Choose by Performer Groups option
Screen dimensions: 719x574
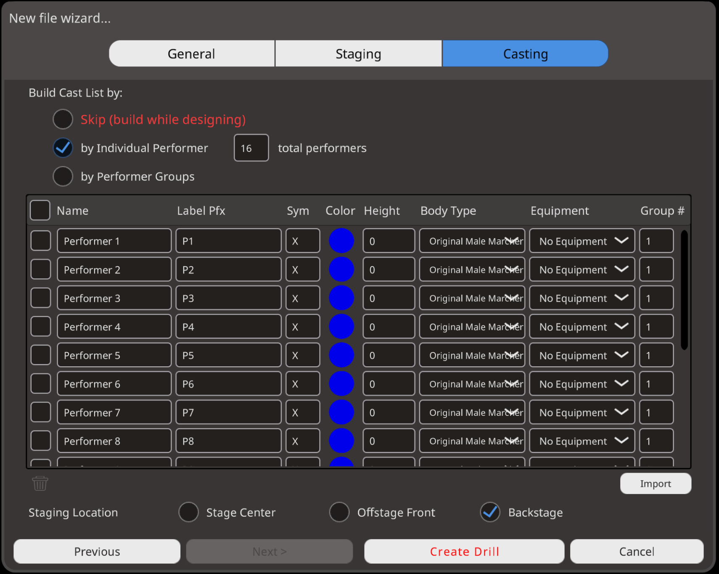click(x=63, y=177)
